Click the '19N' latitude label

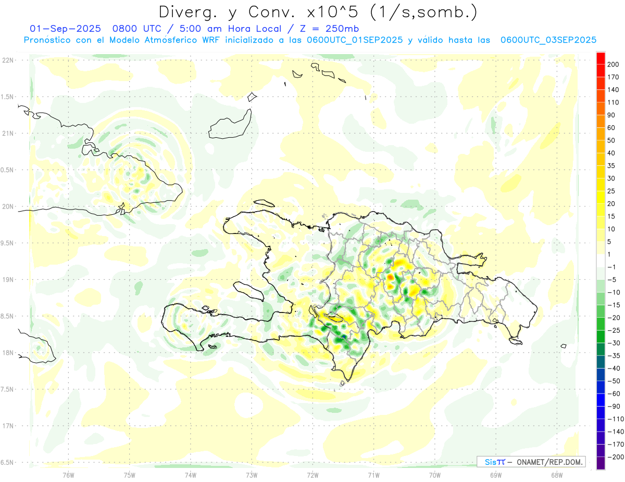tap(8, 279)
